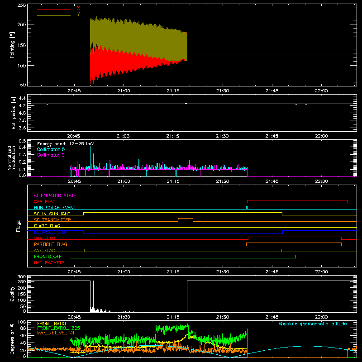
Task: Click the 'Energy band: 12-25 keV' annotation
Action: (x=66, y=144)
